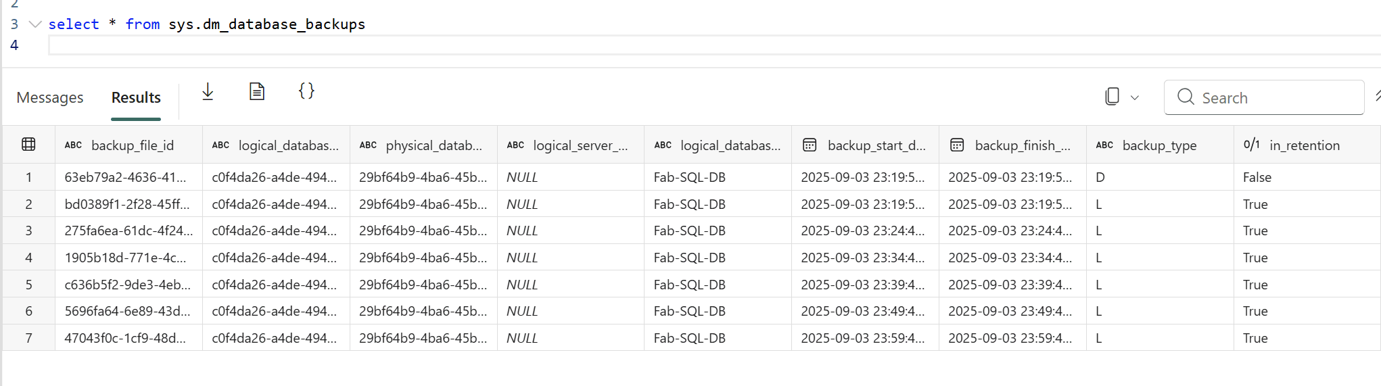Click calendar icon in backup_finish column header
The width and height of the screenshot is (1381, 386).
[x=956, y=145]
